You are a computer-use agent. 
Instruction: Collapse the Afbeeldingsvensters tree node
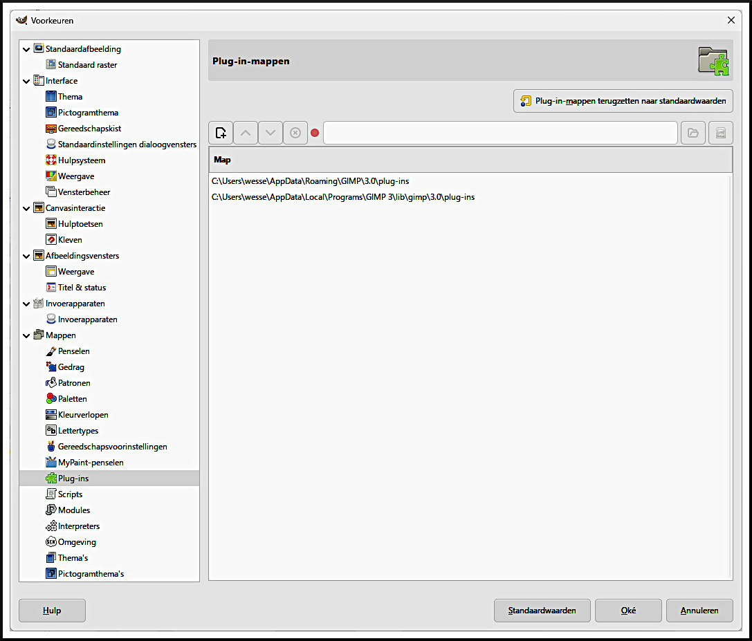(26, 256)
